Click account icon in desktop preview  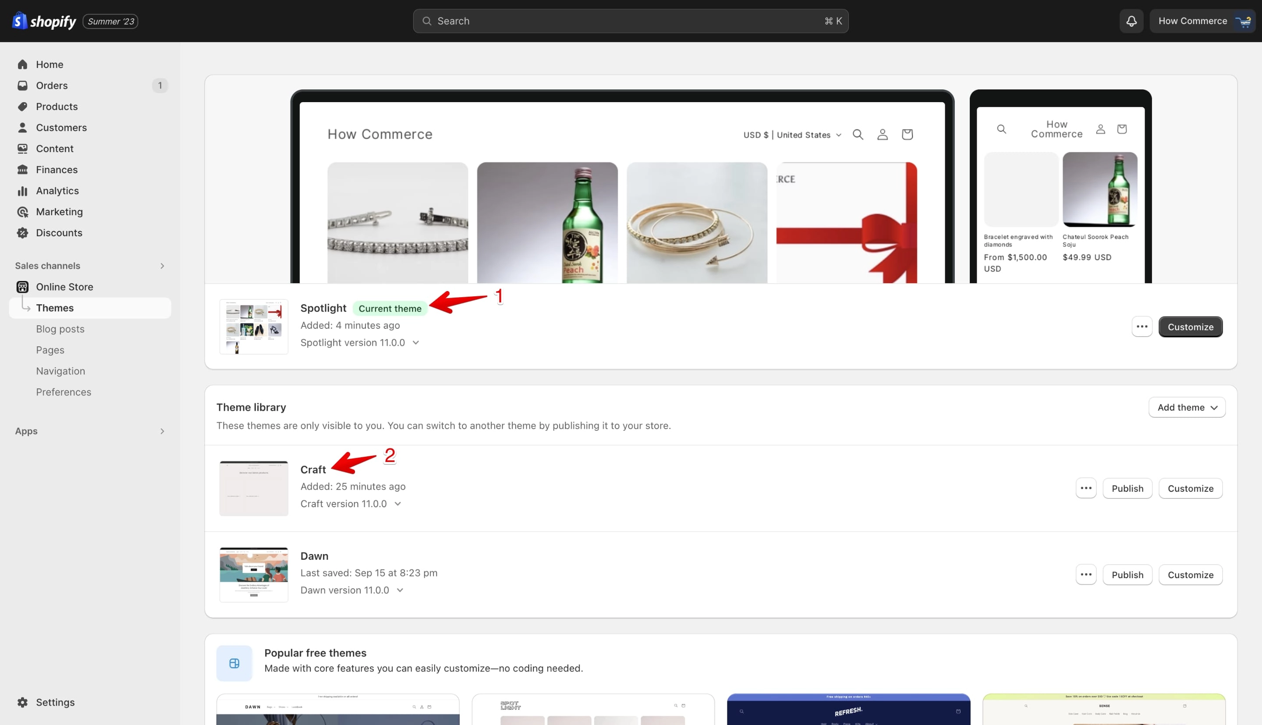883,135
